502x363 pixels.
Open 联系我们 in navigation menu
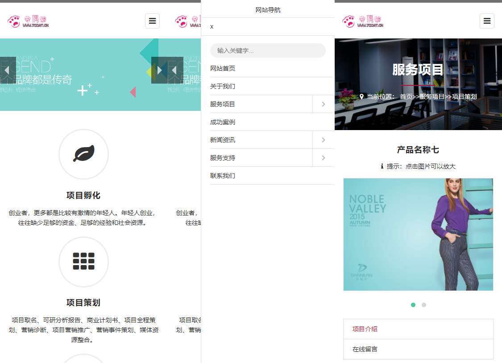(272, 176)
